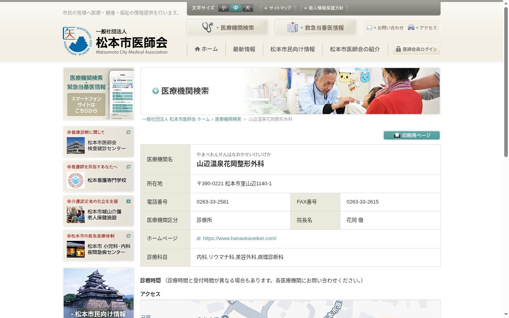Image resolution: width=509 pixels, height=318 pixels.
Task: Set font size to large (大)
Action: point(247,8)
